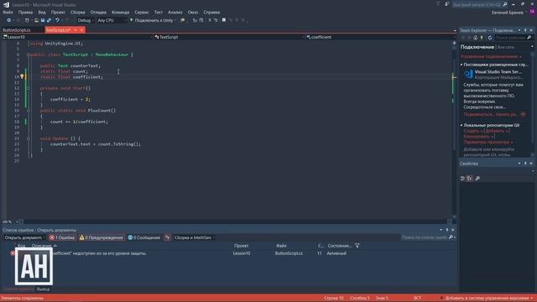Click the user account avatar icon
Viewport: 537px width, 302px height.
pyautogui.click(x=532, y=12)
